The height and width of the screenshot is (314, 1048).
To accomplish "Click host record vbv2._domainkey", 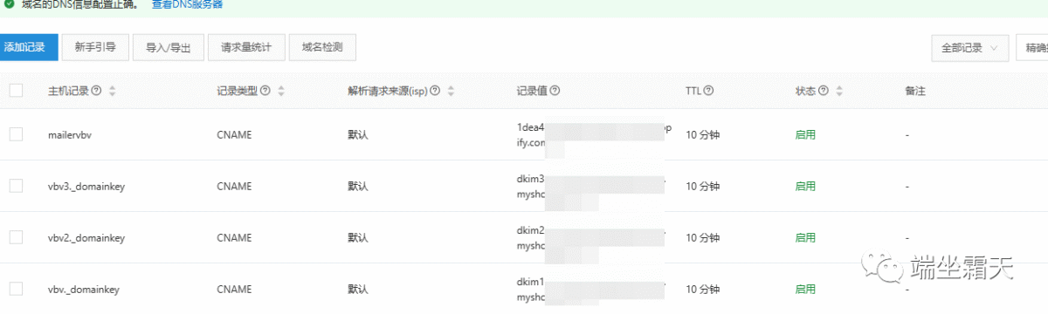I will [x=86, y=238].
